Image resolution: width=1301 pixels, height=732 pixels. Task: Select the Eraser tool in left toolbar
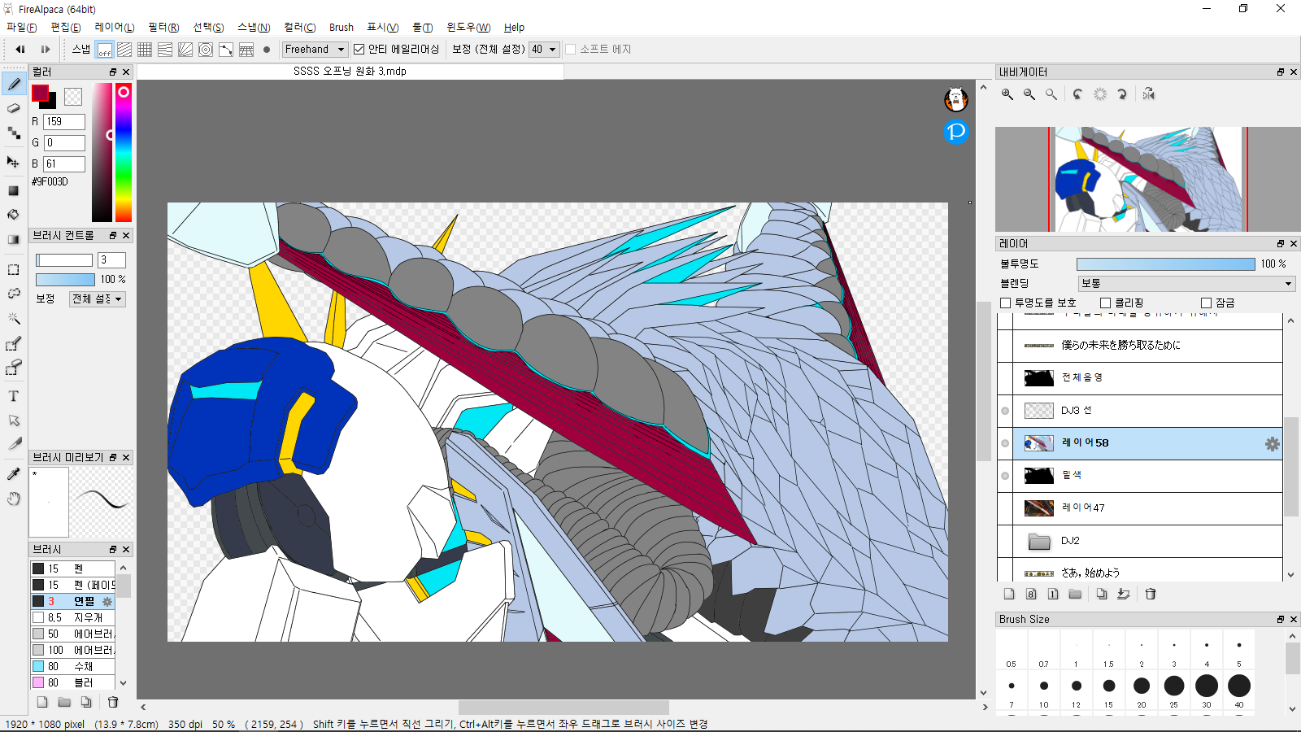pyautogui.click(x=14, y=108)
